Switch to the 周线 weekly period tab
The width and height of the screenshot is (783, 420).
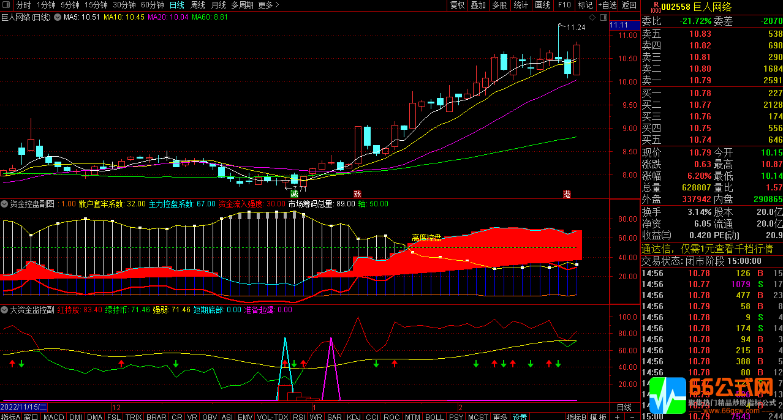click(197, 5)
